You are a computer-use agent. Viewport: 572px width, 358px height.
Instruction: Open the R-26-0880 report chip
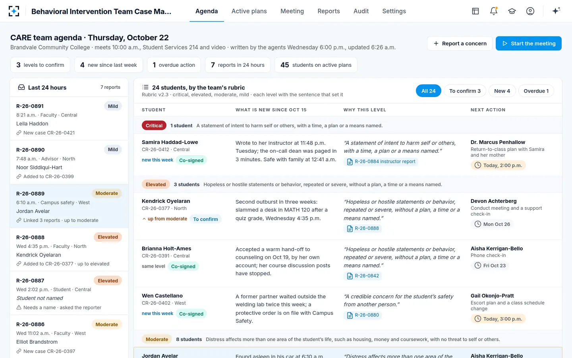click(363, 315)
